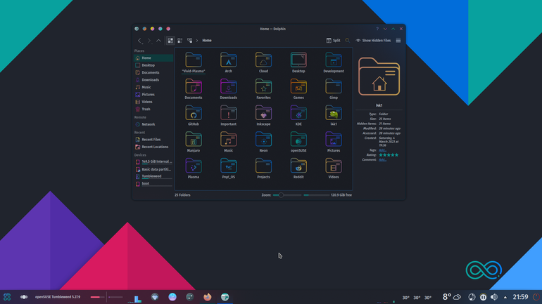Open Downloads in Places sidebar
The image size is (542, 304).
click(x=153, y=80)
